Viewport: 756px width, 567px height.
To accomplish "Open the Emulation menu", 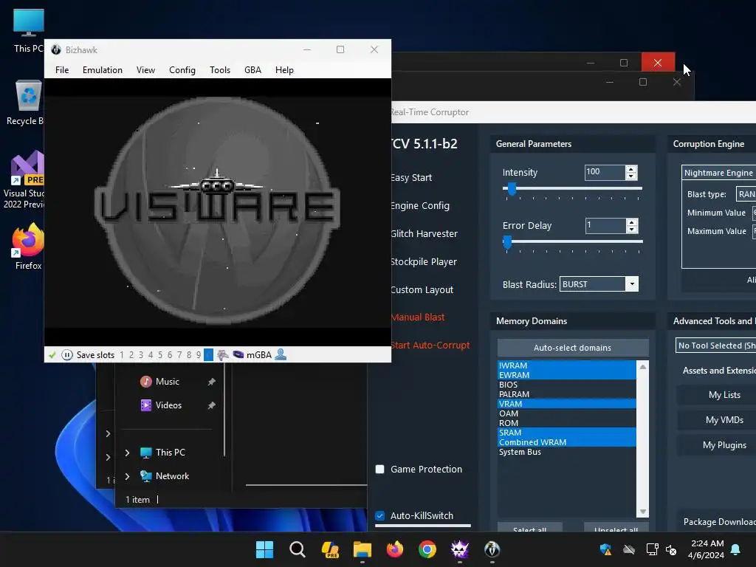I will tap(102, 70).
